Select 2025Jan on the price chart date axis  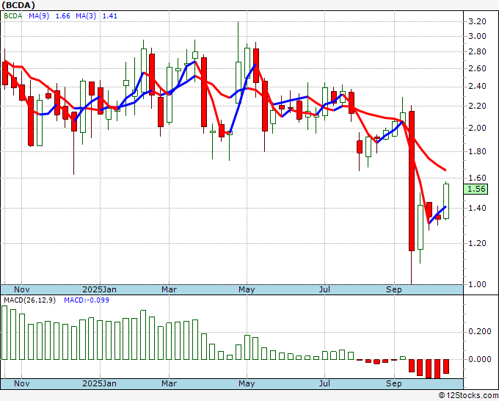[x=99, y=289]
